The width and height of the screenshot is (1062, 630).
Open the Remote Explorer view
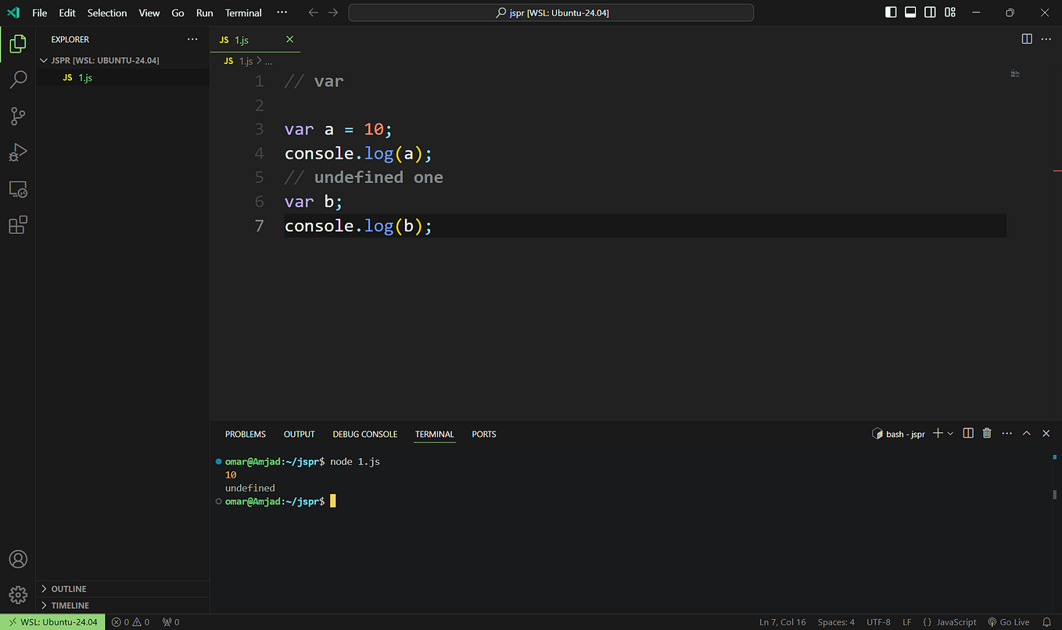(18, 189)
